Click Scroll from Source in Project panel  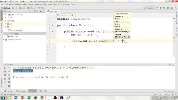(35, 11)
